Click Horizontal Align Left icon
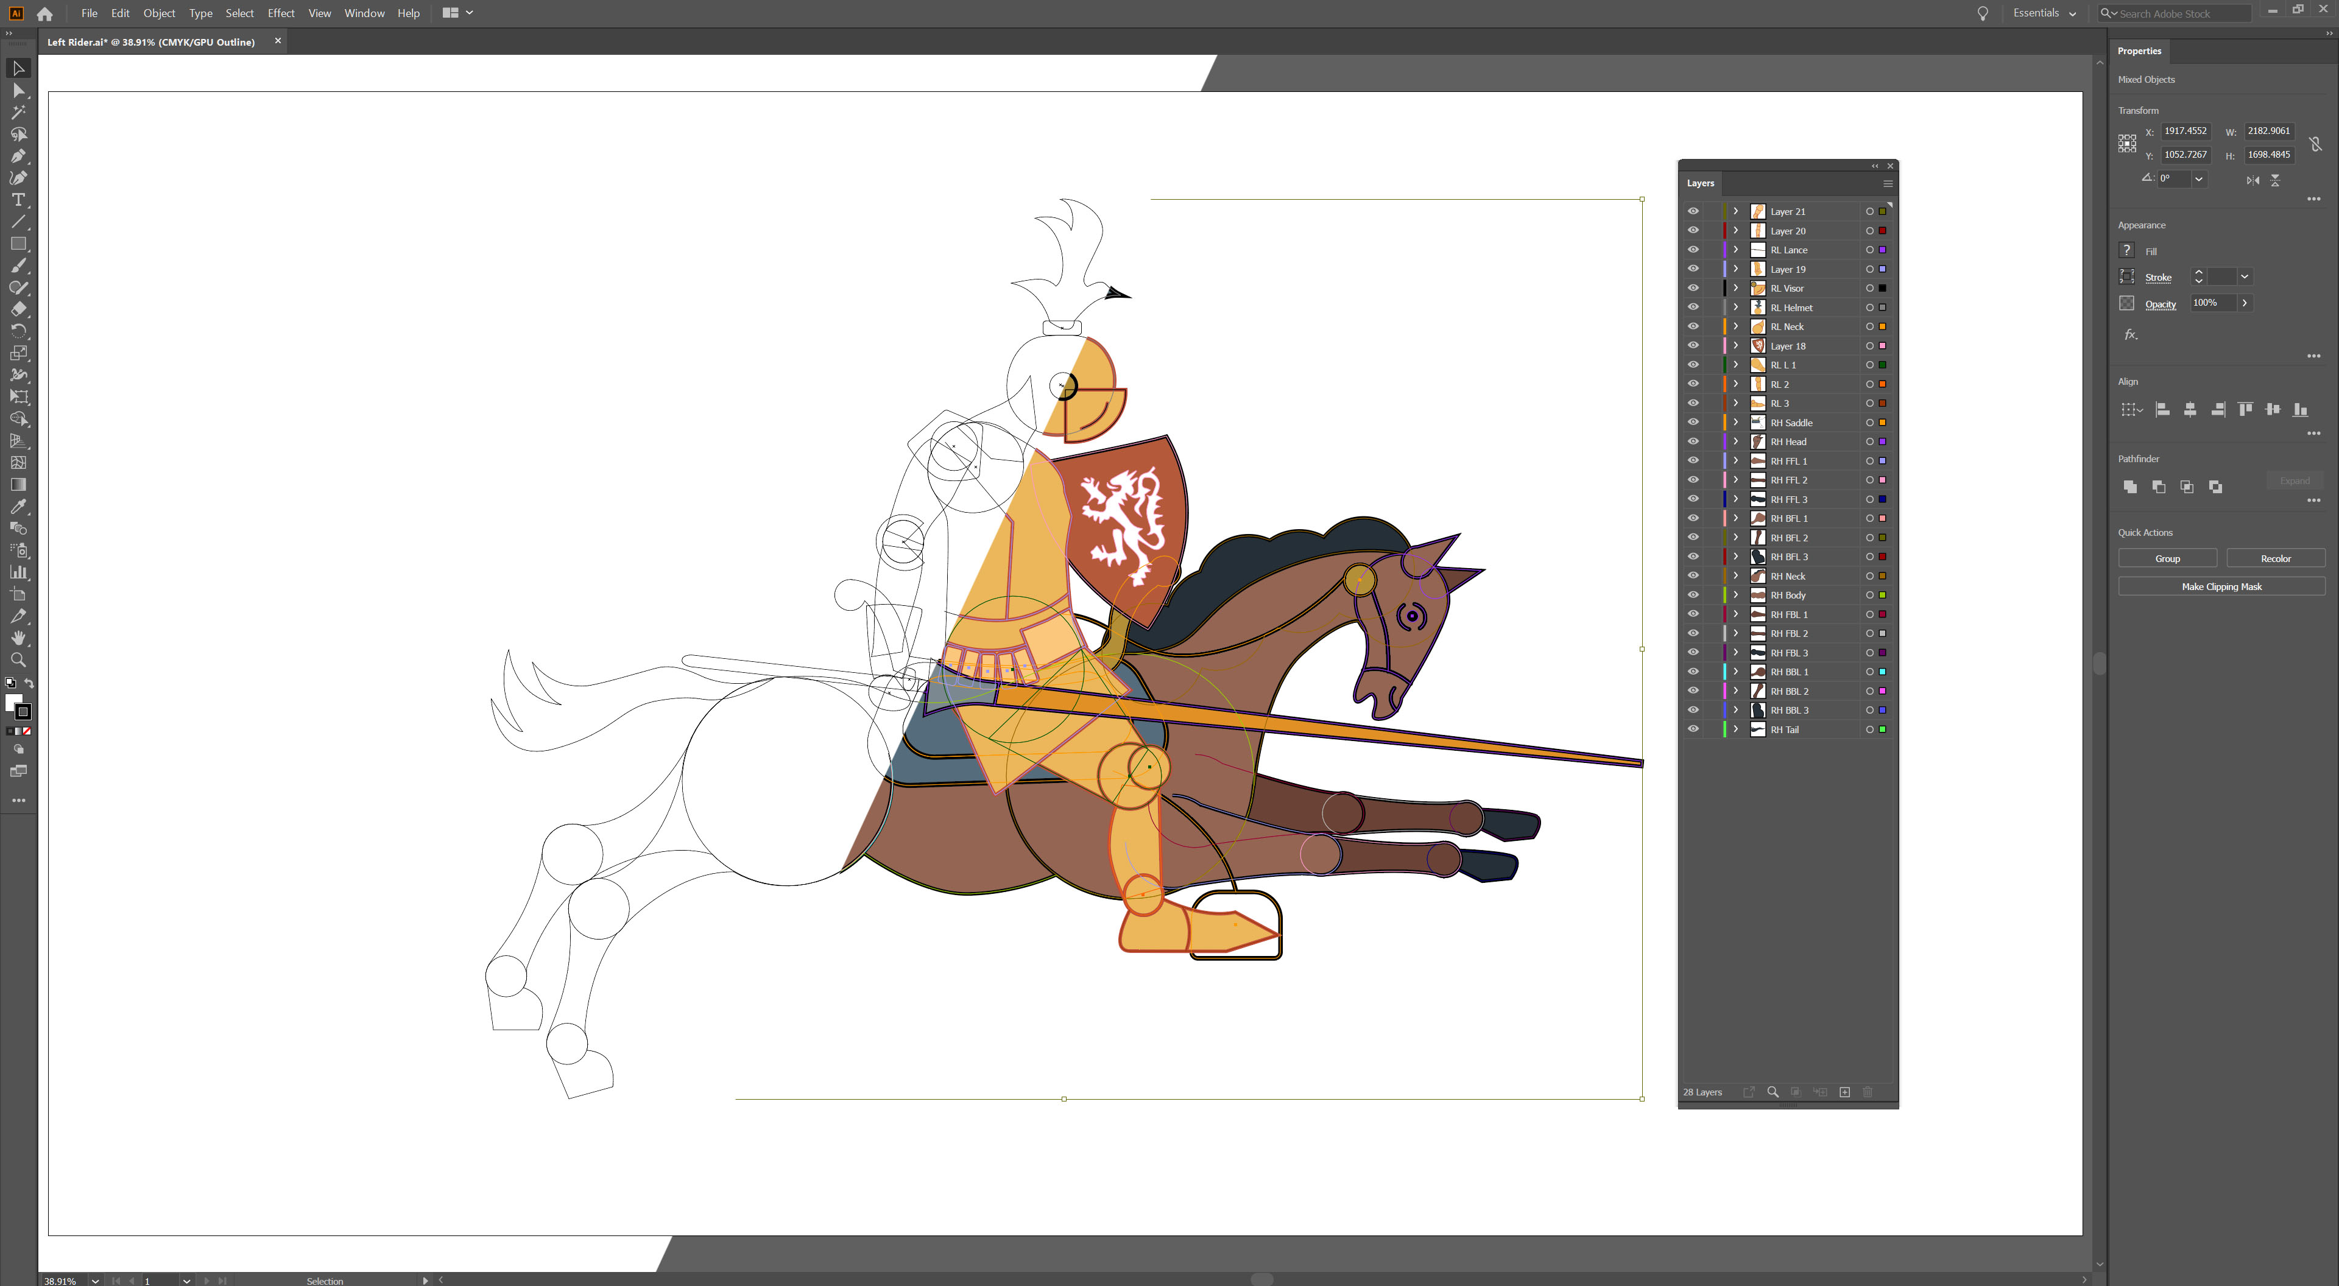Screen dimensions: 2339x1286 (x=2162, y=409)
